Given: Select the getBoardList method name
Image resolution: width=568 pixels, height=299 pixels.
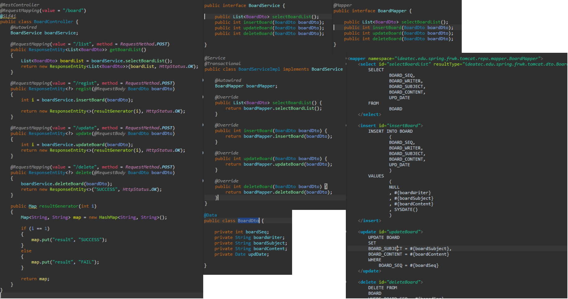Looking at the screenshot, I should (x=125, y=50).
